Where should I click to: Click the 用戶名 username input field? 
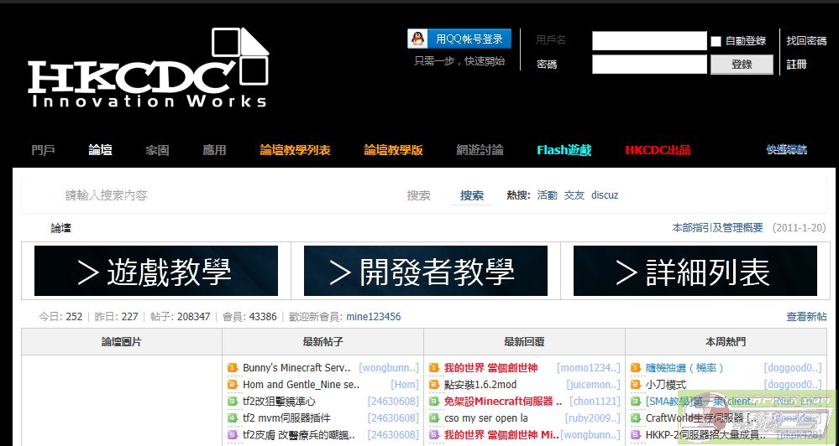pyautogui.click(x=648, y=40)
